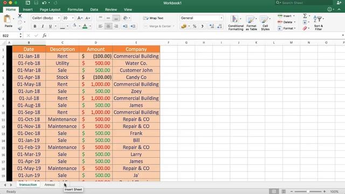Click the Name Box showing B22
345x194 pixels.
coord(11,36)
